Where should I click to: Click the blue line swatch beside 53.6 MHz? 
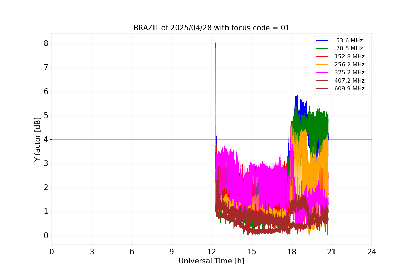click(322, 41)
